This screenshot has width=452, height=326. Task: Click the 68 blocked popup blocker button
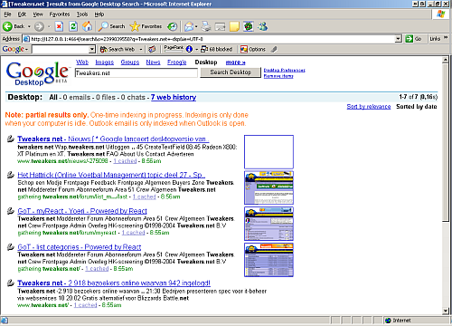point(217,49)
